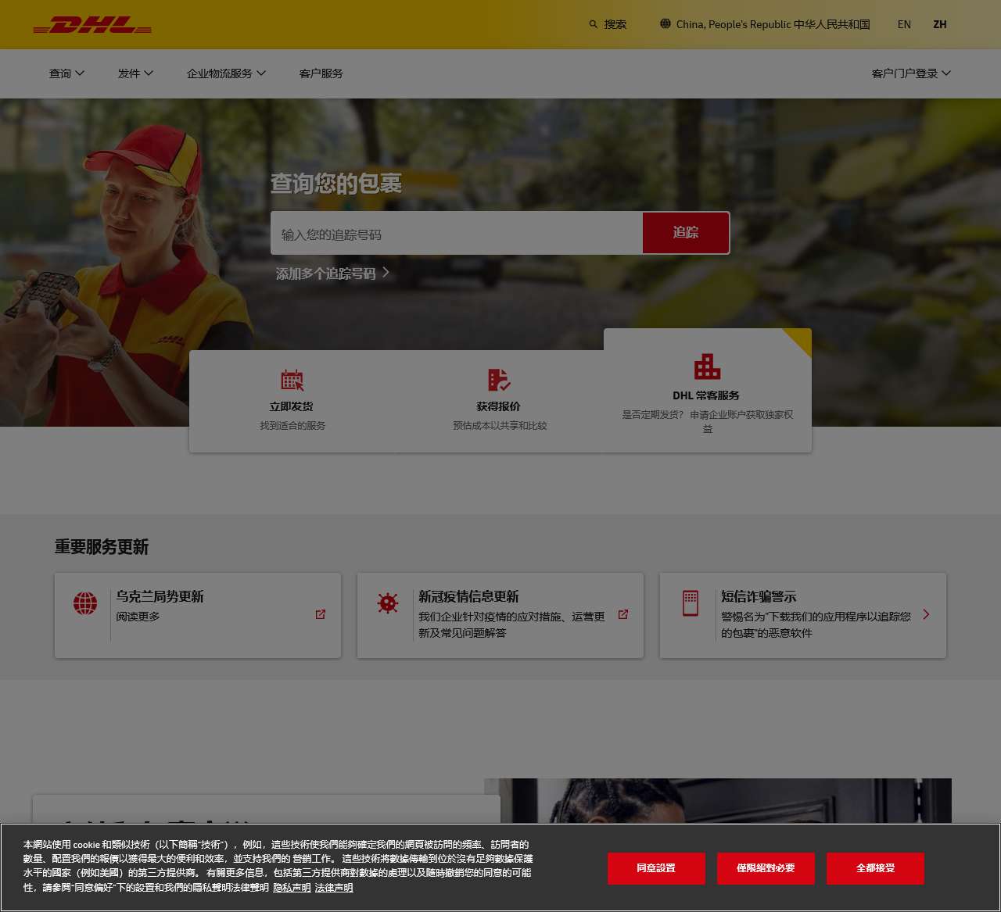Click the 短信诈骗警示 phone icon
This screenshot has width=1001, height=912.
point(691,603)
